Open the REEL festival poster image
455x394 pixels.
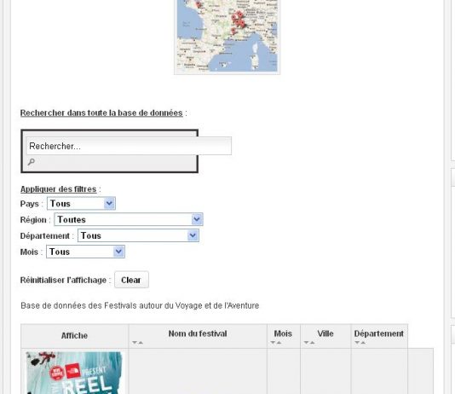74,373
